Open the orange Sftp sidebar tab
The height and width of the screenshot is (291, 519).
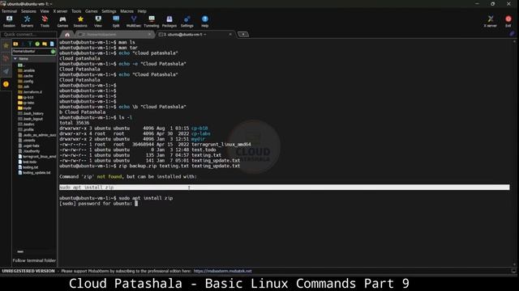[6, 84]
